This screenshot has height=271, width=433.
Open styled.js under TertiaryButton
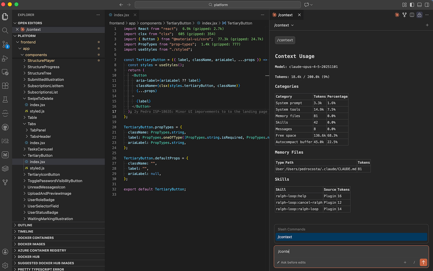click(x=37, y=168)
